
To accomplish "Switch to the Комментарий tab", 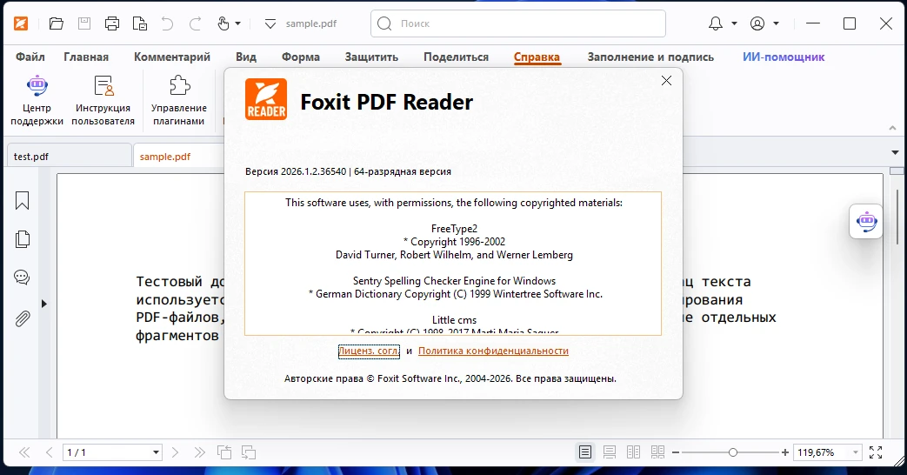I will 172,57.
